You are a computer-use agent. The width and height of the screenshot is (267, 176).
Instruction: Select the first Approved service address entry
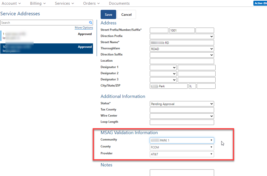coord(47,34)
